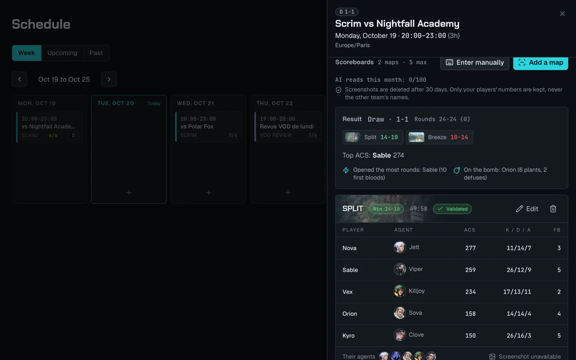Click the shield icon beside screenshots notice
The image size is (576, 360).
[338, 90]
